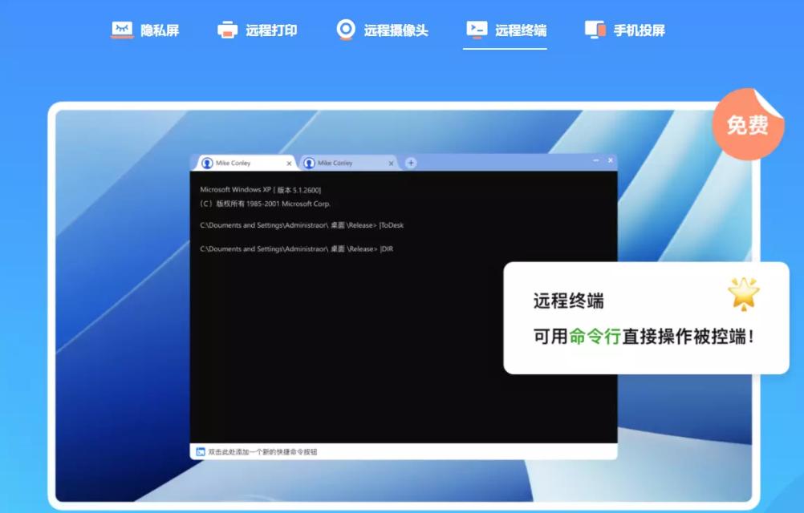
Task: Open a new terminal tab with the plus button
Action: point(411,162)
